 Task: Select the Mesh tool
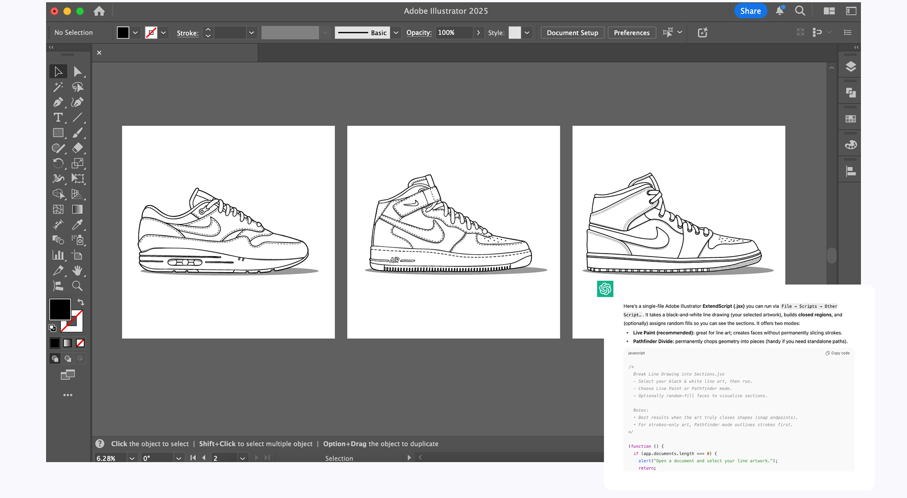pyautogui.click(x=58, y=209)
